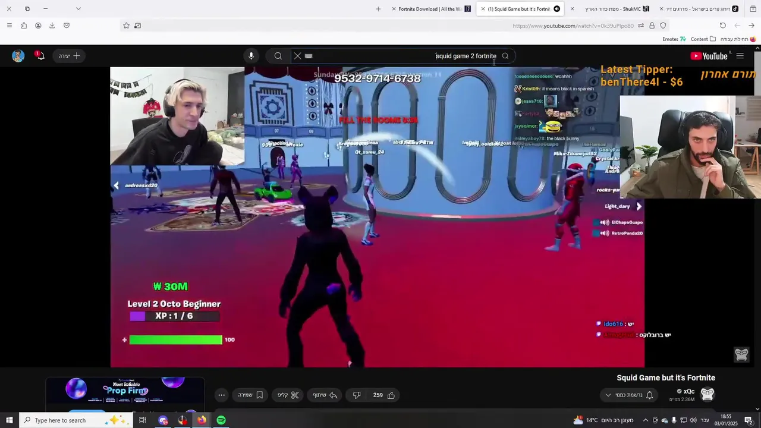
Task: Open Task View on the taskbar
Action: click(143, 420)
